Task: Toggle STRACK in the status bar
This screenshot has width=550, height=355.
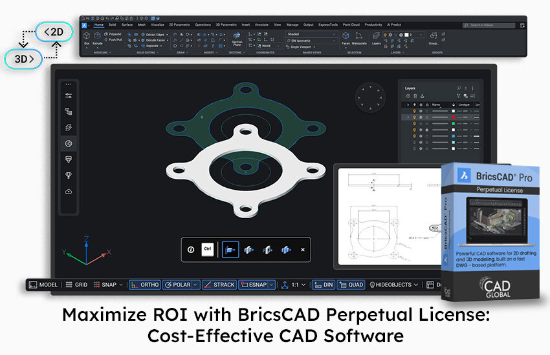Action: click(219, 285)
